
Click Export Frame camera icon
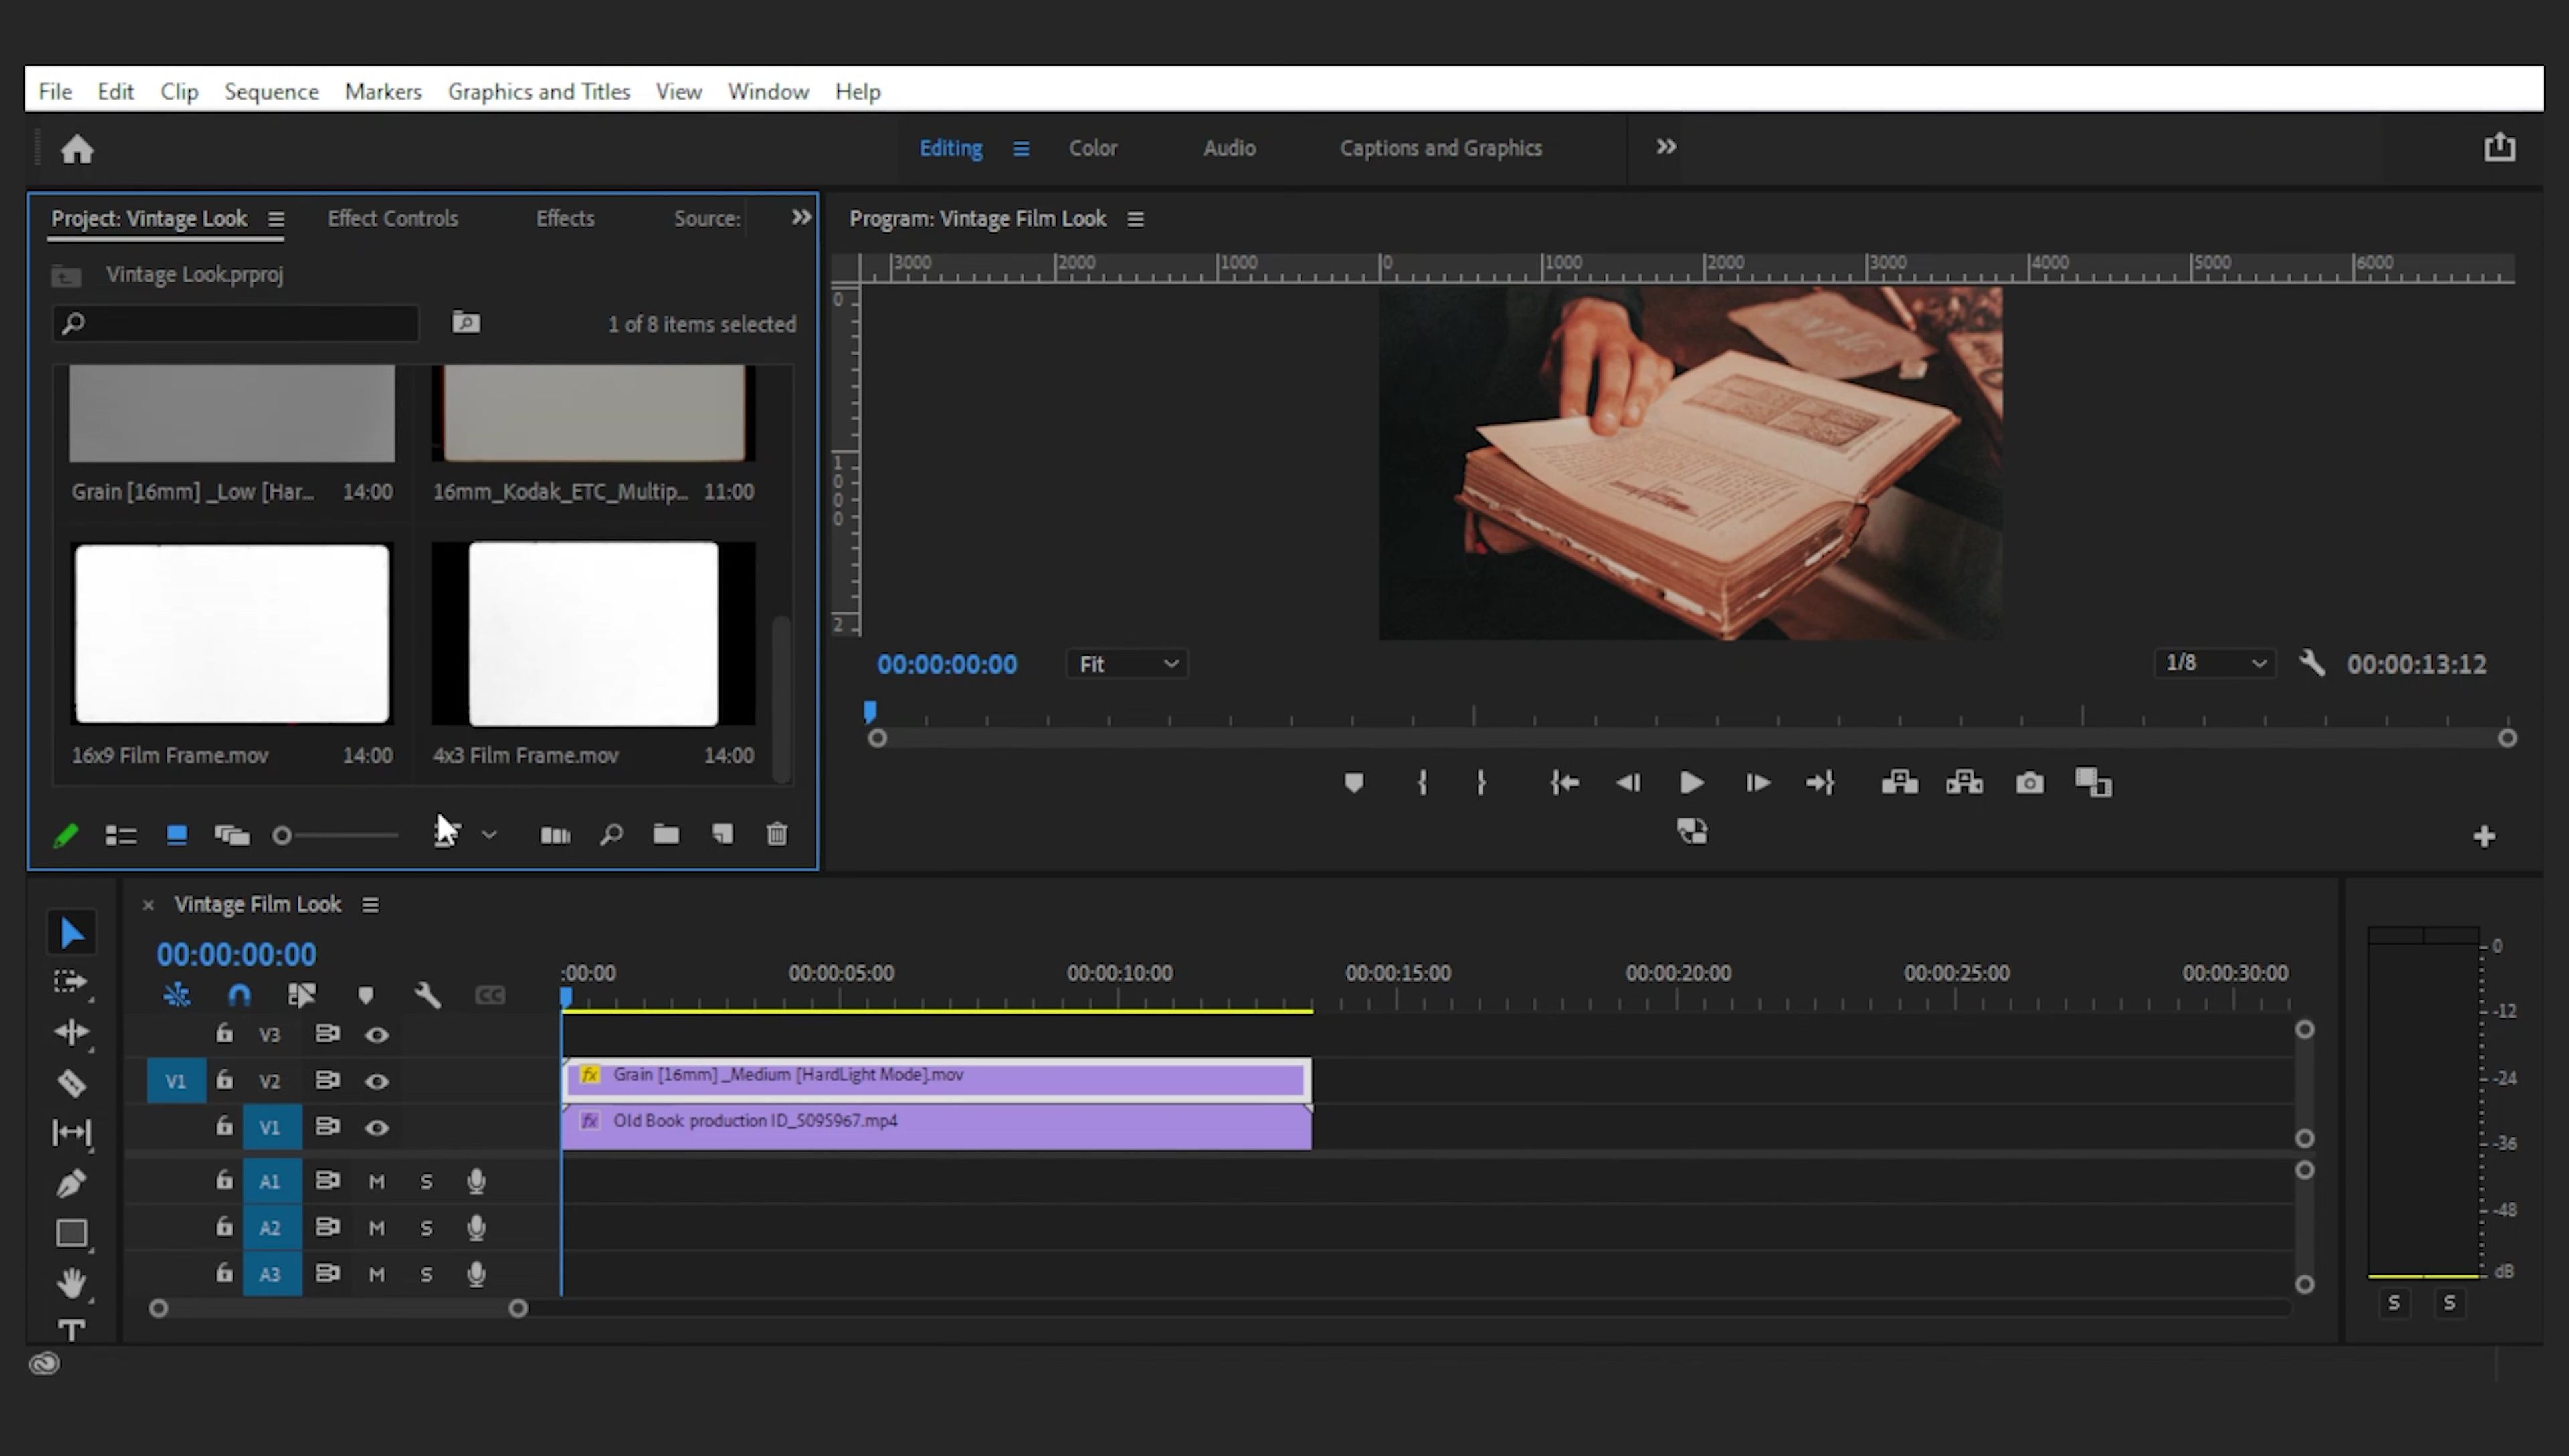click(x=2029, y=783)
